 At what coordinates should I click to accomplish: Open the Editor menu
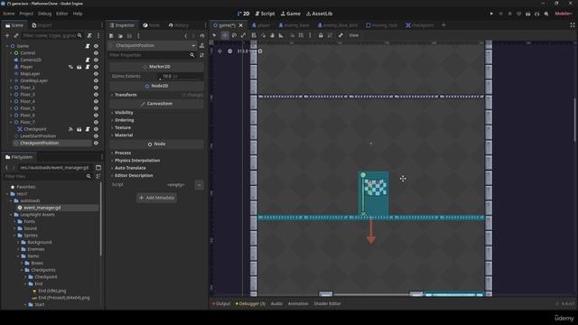click(x=62, y=14)
